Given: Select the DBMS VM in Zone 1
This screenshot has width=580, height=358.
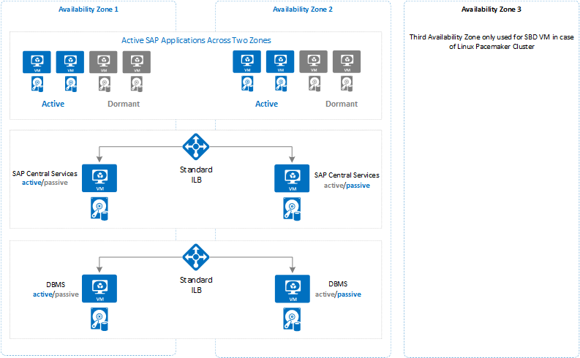Looking at the screenshot, I should pos(99,289).
